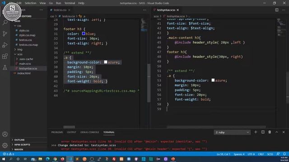Open Windows Start menu
The width and height of the screenshot is (289, 162).
[4, 159]
